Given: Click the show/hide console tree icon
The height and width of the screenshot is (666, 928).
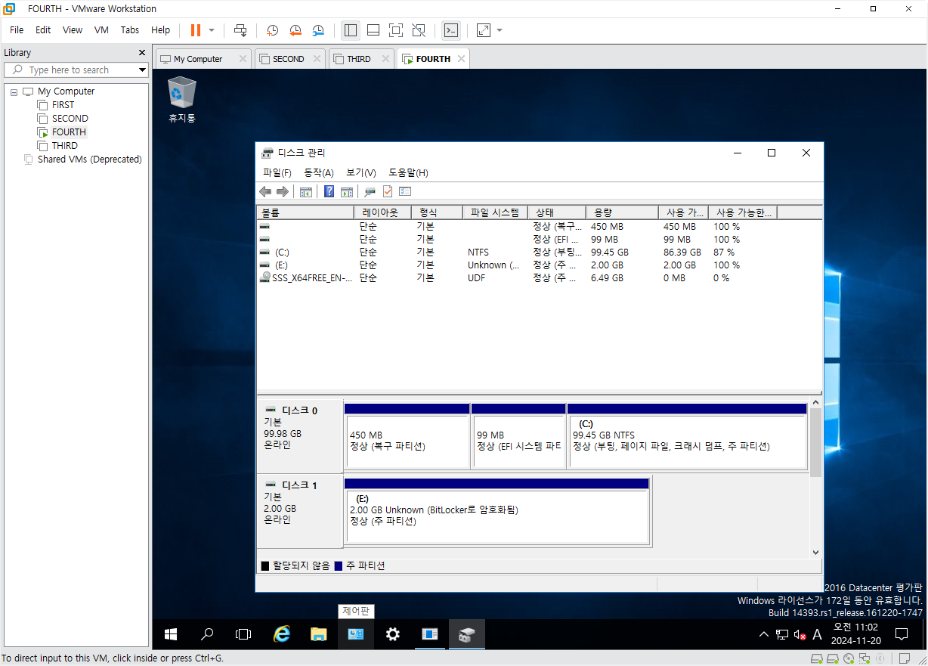Looking at the screenshot, I should [306, 192].
